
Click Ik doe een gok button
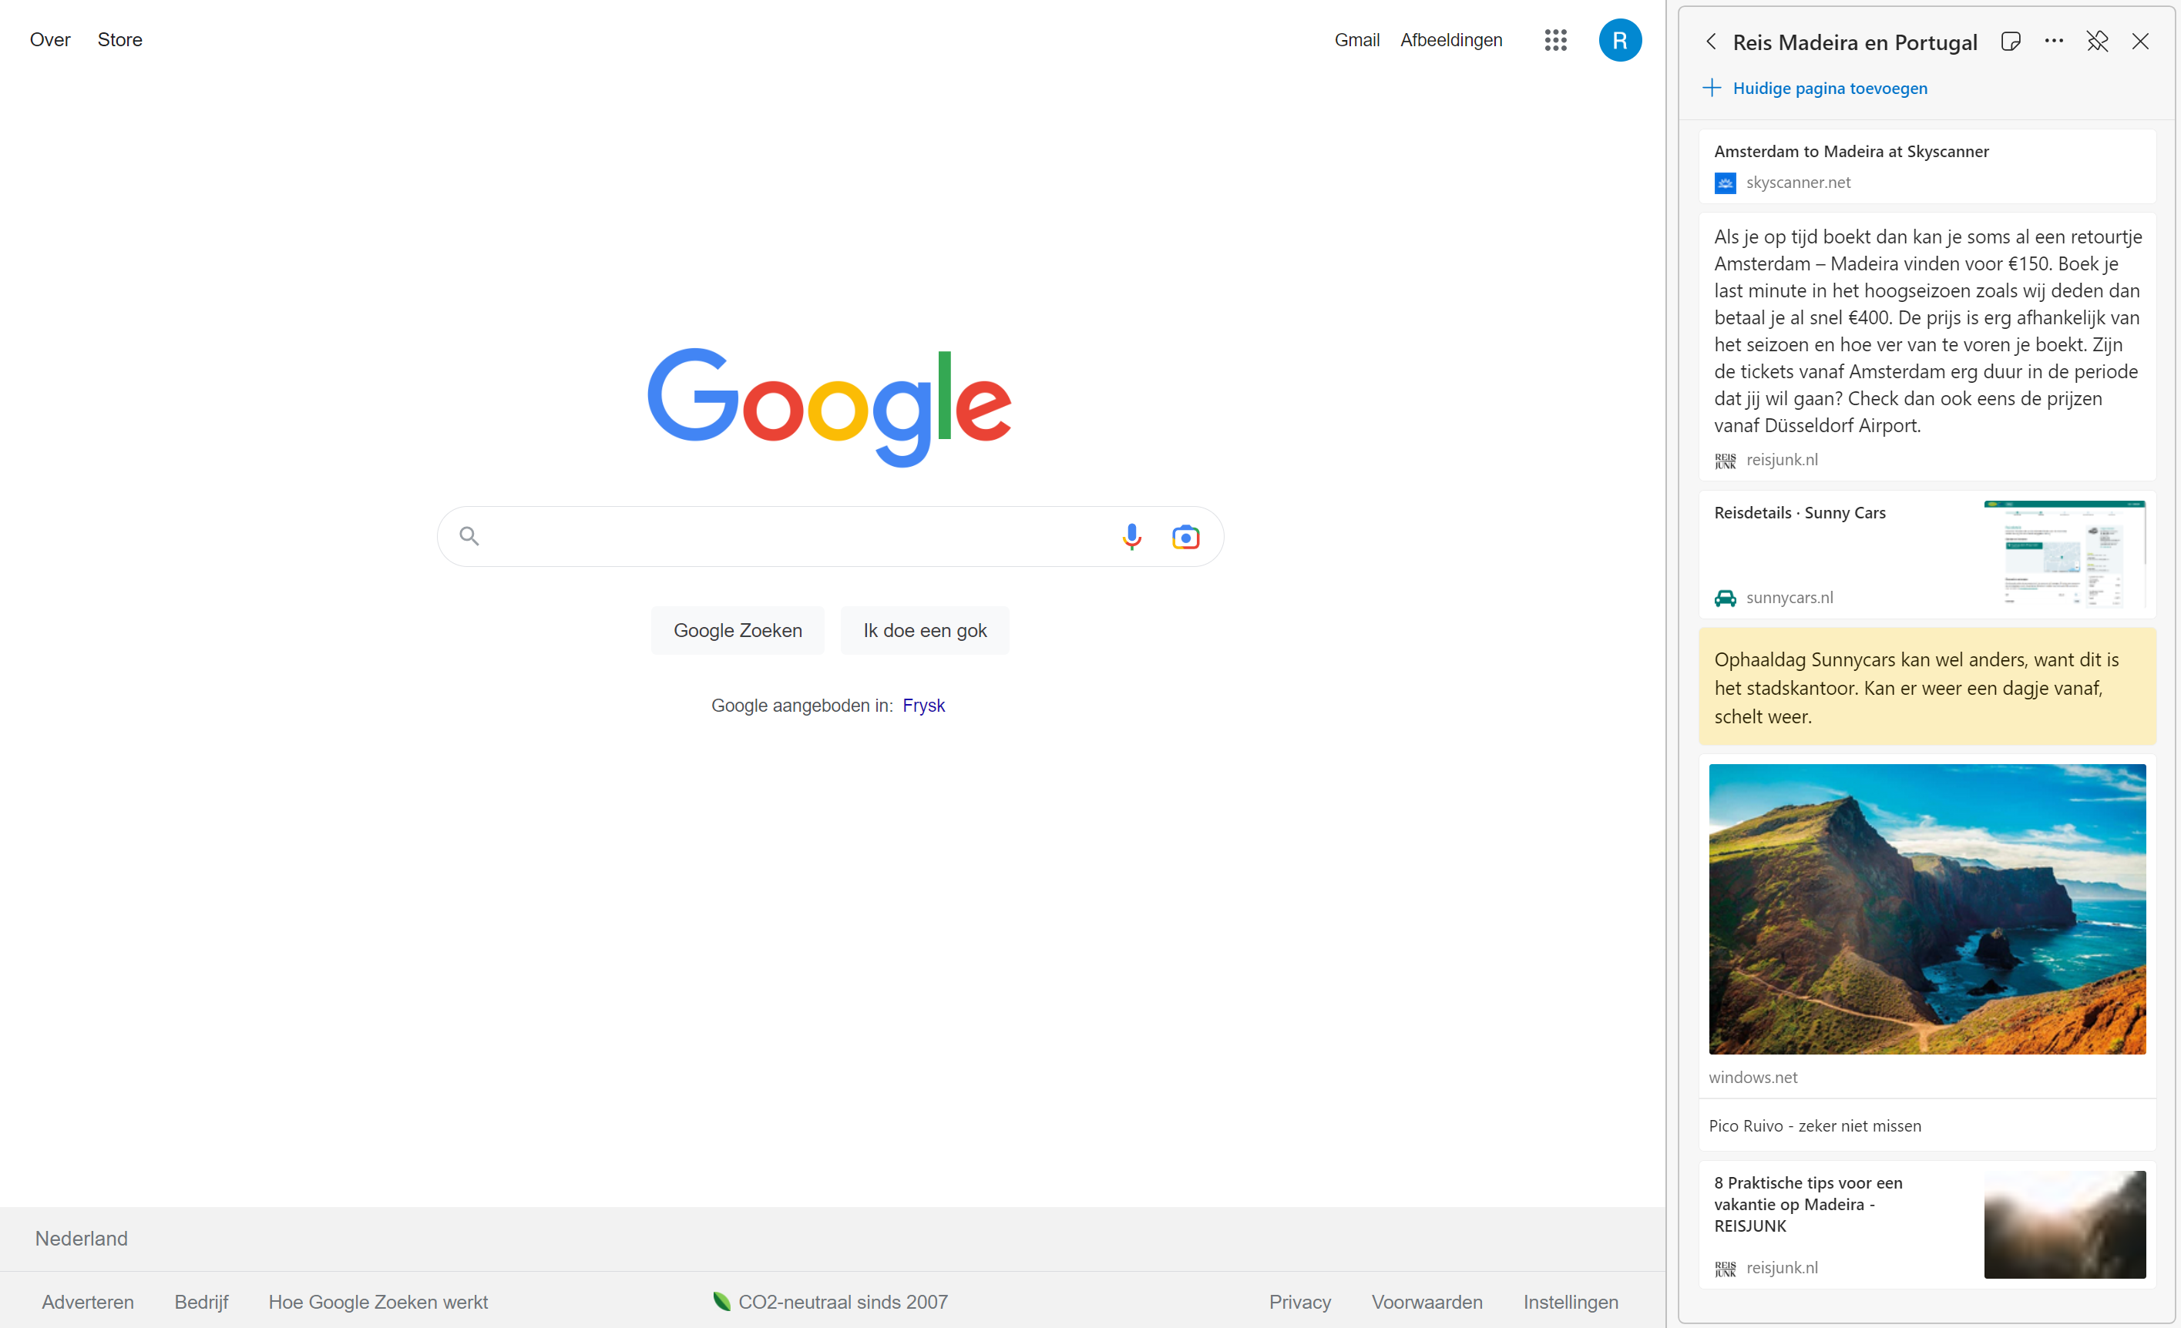point(925,630)
